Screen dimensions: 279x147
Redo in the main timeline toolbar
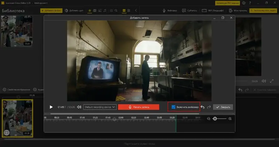tap(247, 90)
